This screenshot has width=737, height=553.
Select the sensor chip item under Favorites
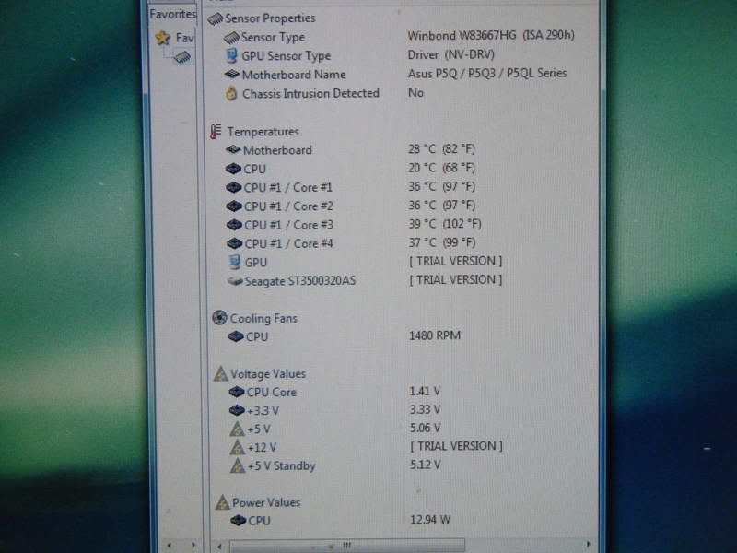click(181, 58)
